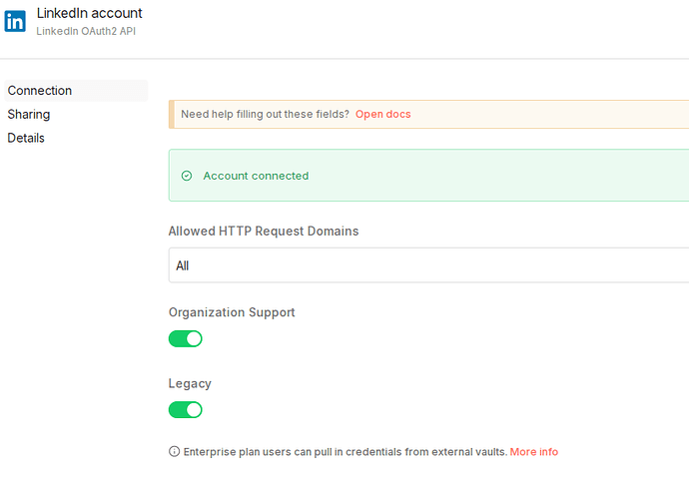Image resolution: width=689 pixels, height=485 pixels.
Task: Click the Allowed HTTP Request Domains label
Action: [x=264, y=232]
